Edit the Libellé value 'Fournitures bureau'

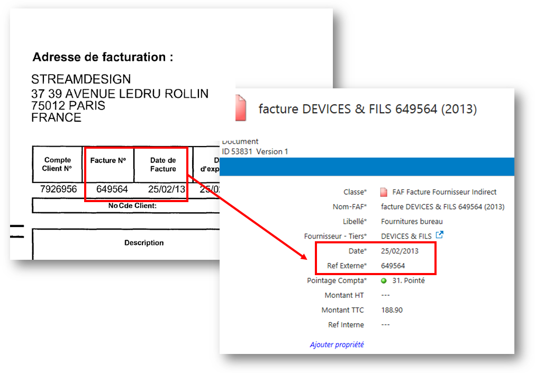tap(412, 221)
